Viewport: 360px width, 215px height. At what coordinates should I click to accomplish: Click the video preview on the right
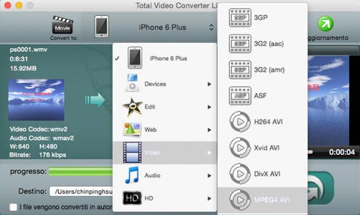pos(328,101)
